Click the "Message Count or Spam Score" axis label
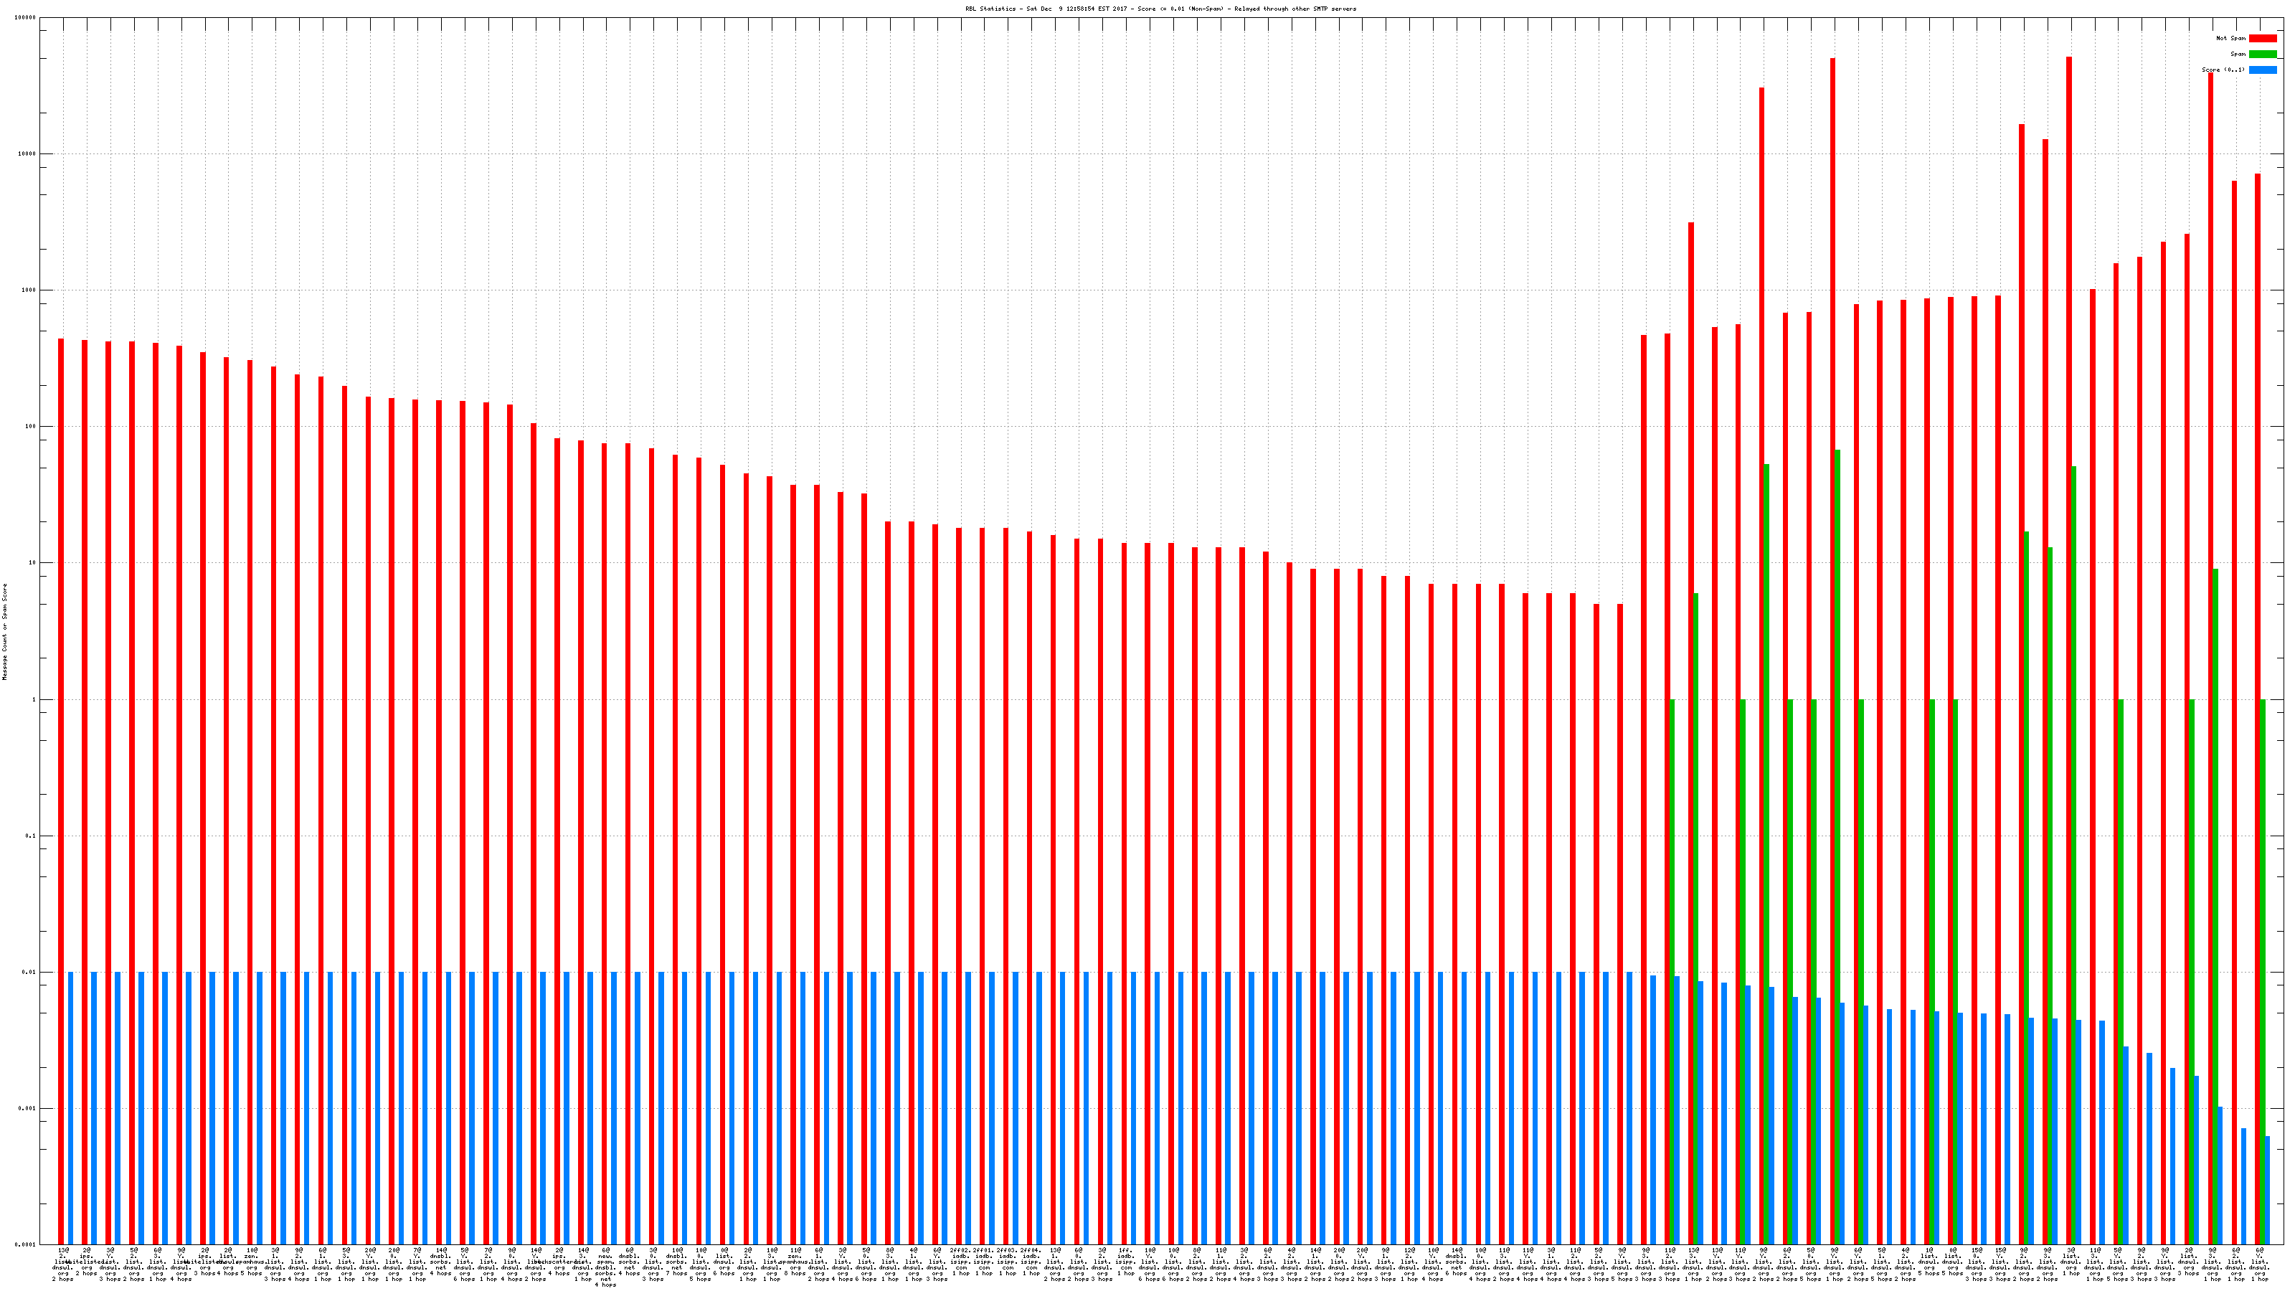2295x1291 pixels. click(x=4, y=632)
